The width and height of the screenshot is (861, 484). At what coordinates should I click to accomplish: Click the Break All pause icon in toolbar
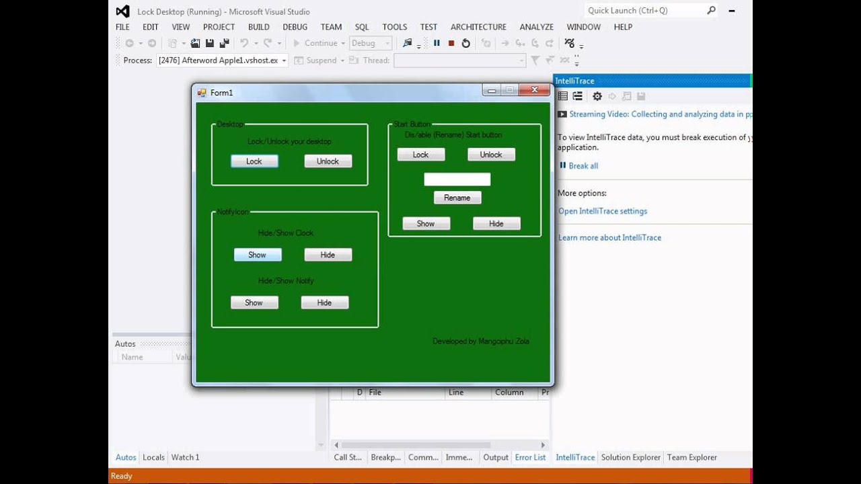(x=437, y=43)
